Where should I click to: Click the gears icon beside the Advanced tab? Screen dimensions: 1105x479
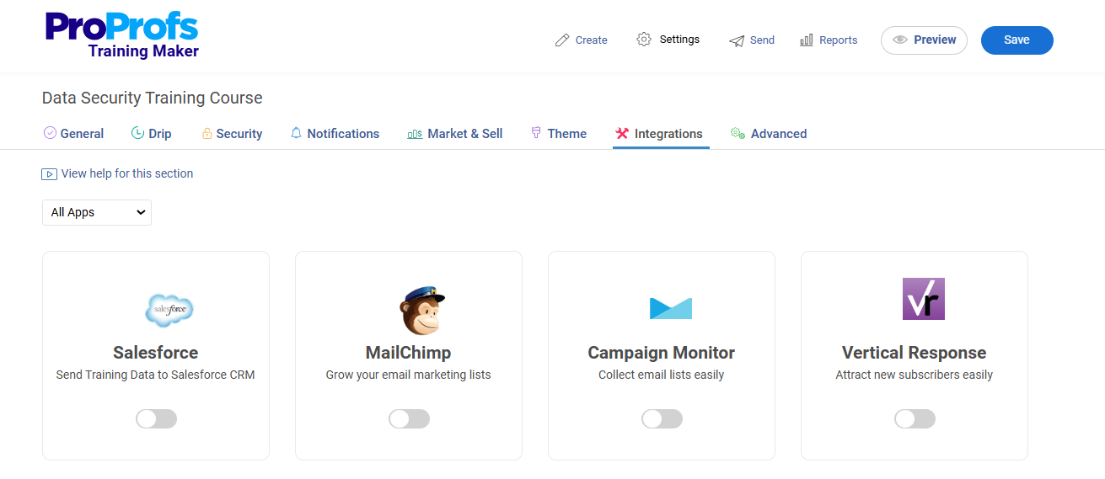point(738,133)
